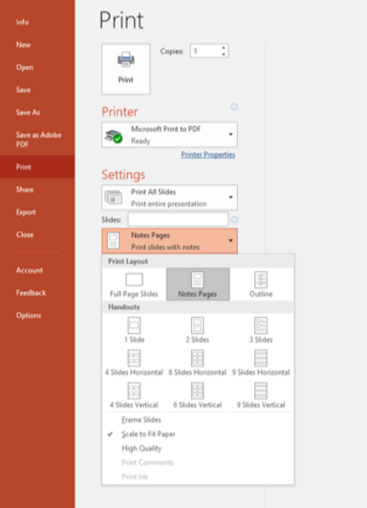Open the Share page
The height and width of the screenshot is (508, 367).
click(x=37, y=189)
